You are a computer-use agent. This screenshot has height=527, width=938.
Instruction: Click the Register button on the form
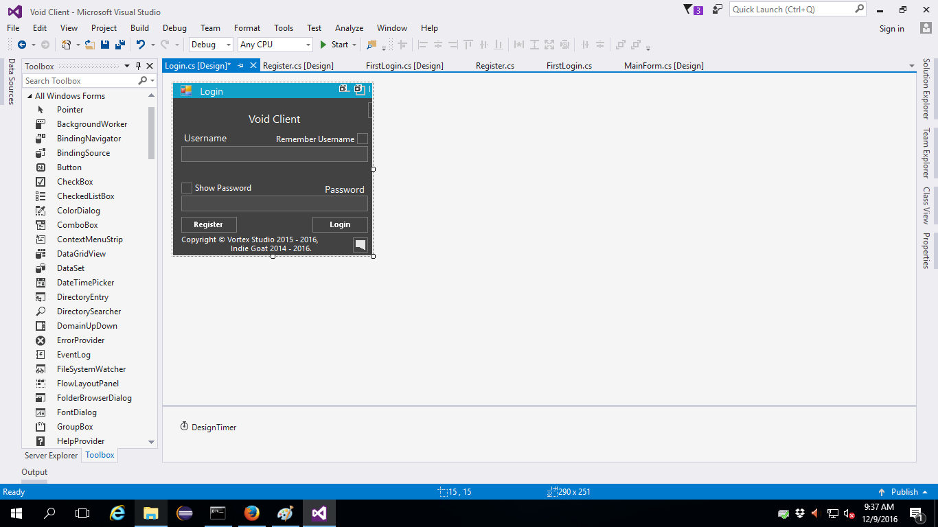209,224
